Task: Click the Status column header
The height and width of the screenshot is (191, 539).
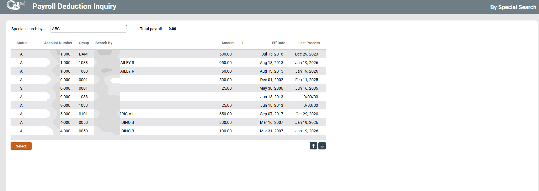Action: coord(22,43)
